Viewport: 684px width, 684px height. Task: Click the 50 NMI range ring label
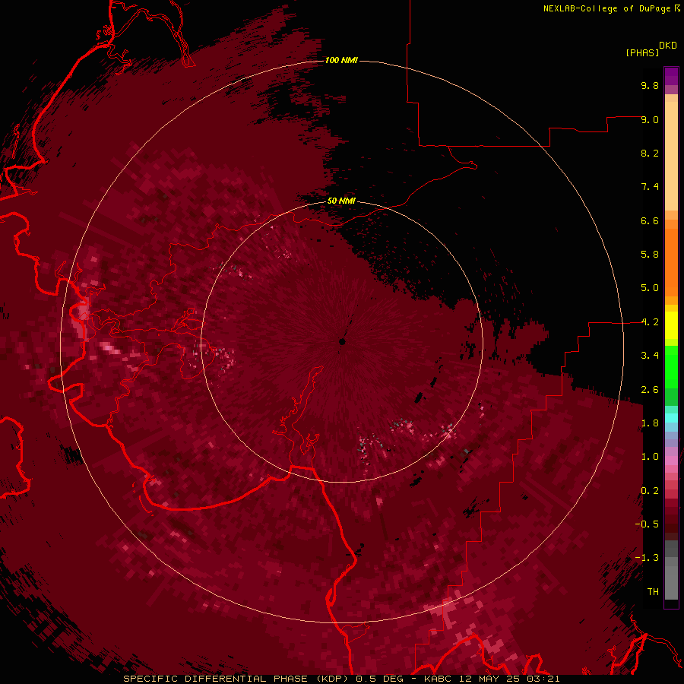click(x=341, y=201)
